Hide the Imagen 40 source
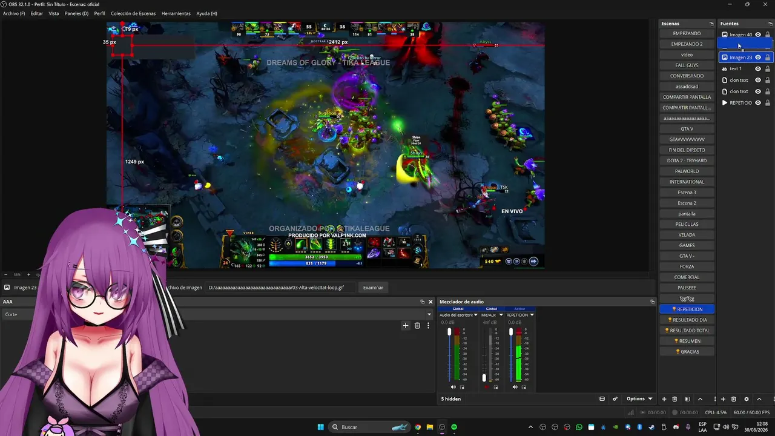Image resolution: width=775 pixels, height=436 pixels. pos(758,35)
